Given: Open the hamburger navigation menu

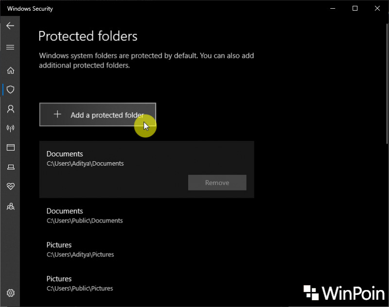Looking at the screenshot, I should (x=10, y=47).
